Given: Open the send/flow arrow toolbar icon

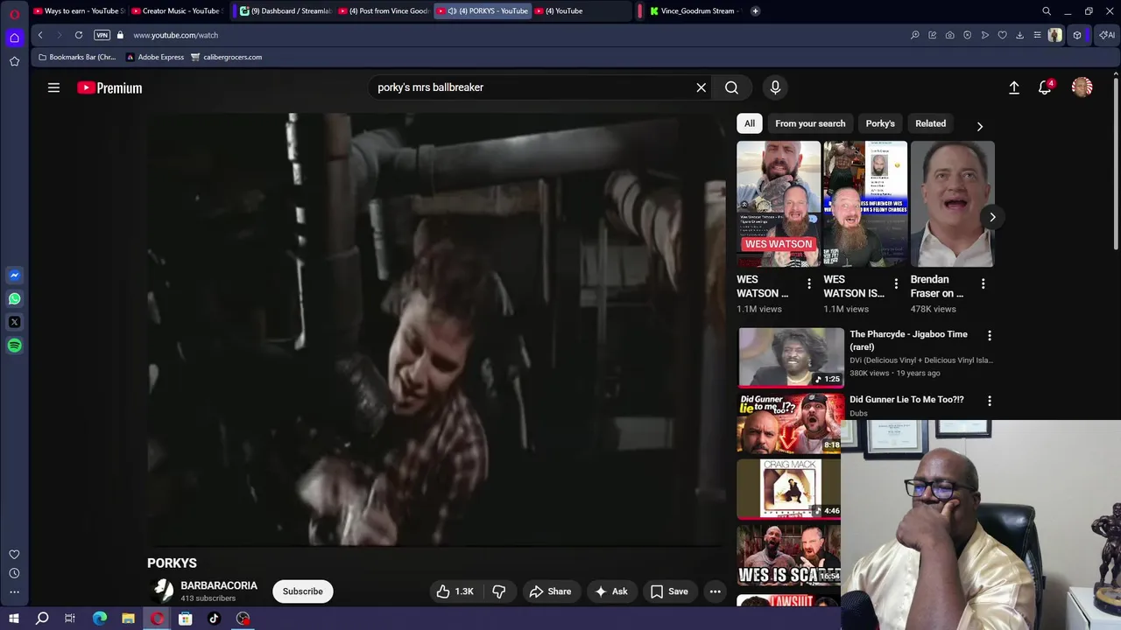Looking at the screenshot, I should [985, 35].
